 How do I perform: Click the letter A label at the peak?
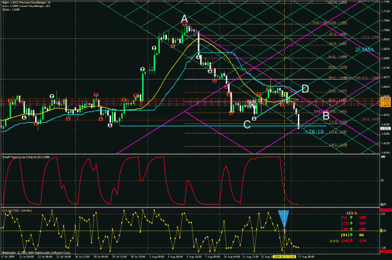[184, 19]
